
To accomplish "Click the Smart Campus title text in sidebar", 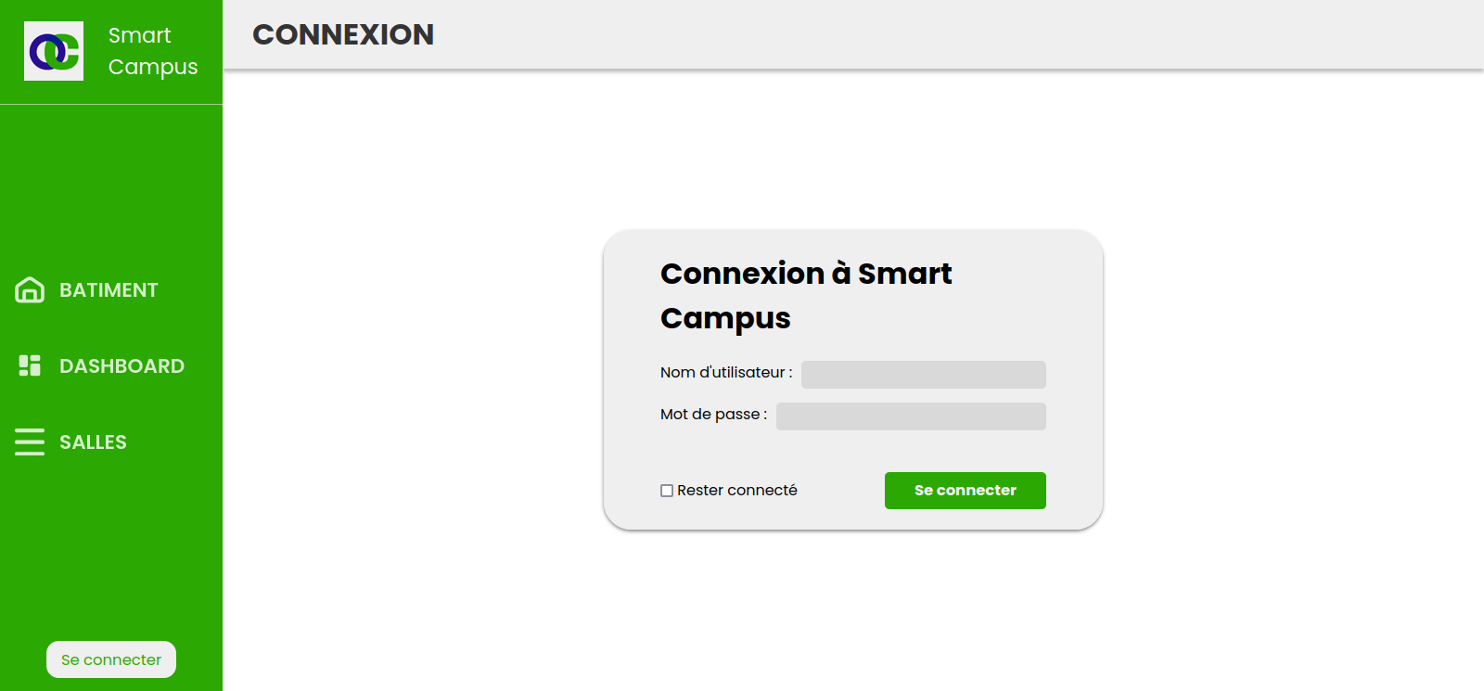I will pos(153,51).
